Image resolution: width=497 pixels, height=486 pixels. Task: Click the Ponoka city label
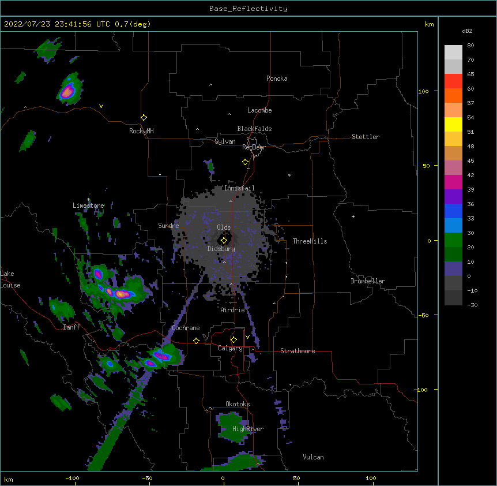(277, 78)
